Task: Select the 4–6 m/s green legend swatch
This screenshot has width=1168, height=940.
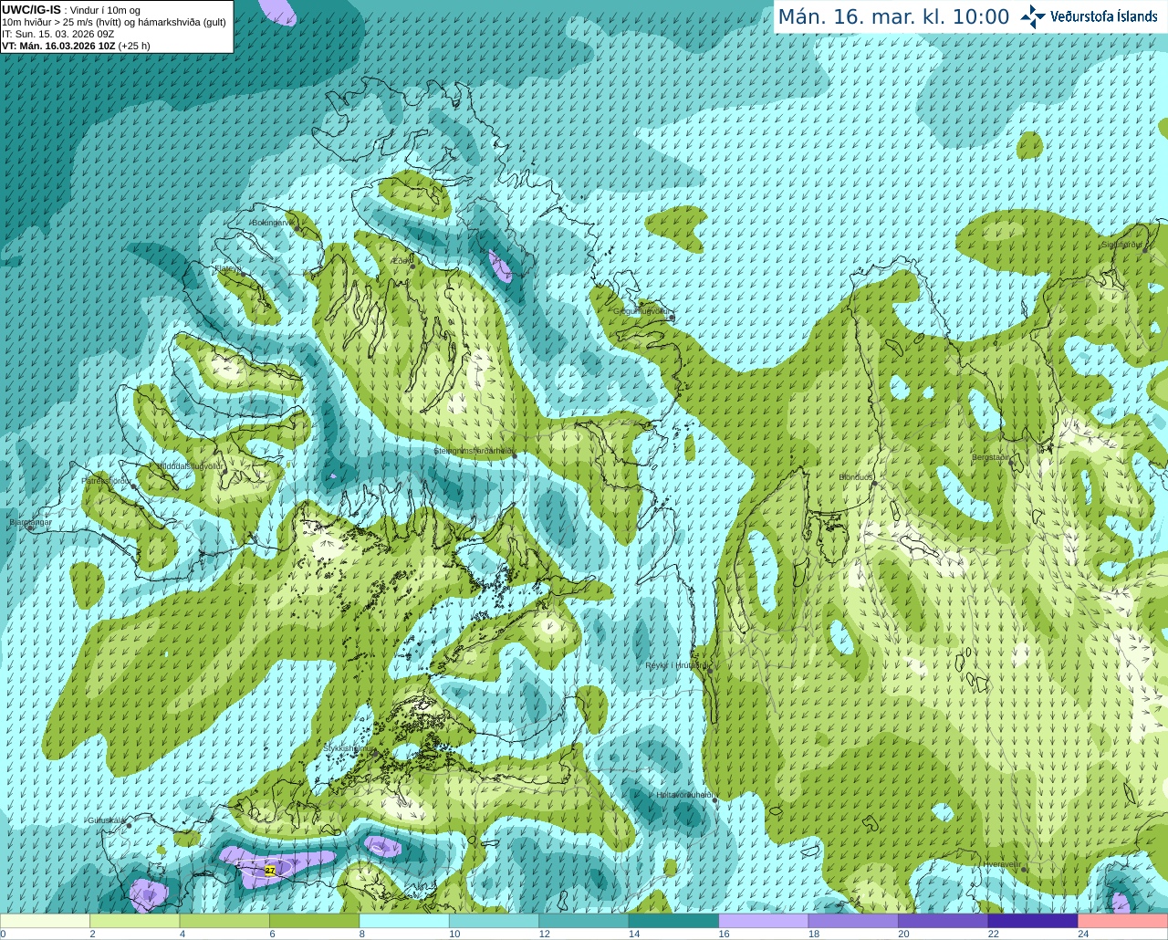Action: coord(224,921)
